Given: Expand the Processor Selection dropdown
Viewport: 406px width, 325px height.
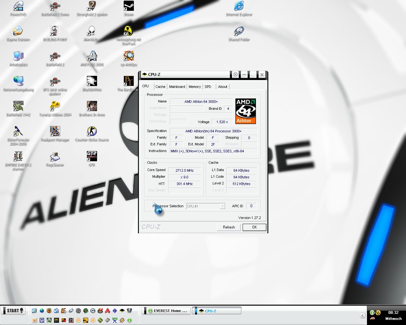Looking at the screenshot, I should click(222, 206).
